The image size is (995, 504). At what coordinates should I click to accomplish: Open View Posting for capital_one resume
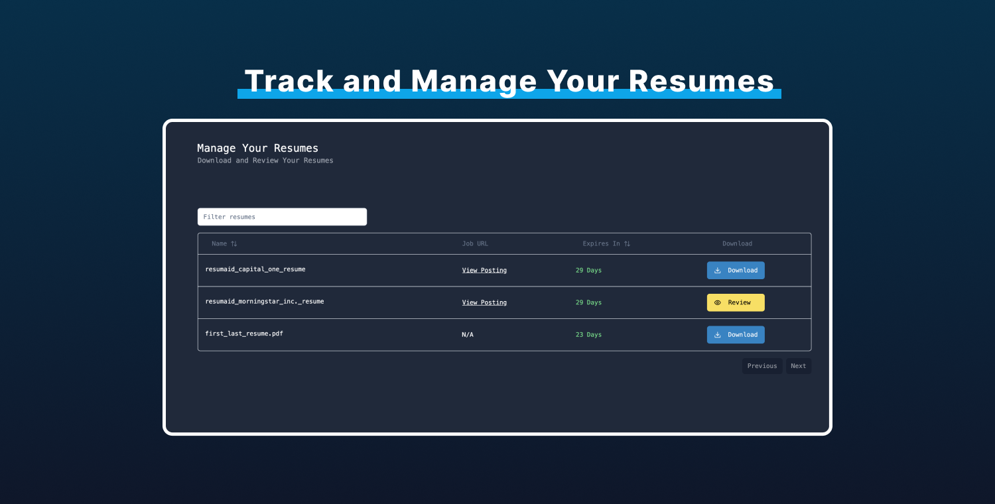click(x=484, y=271)
